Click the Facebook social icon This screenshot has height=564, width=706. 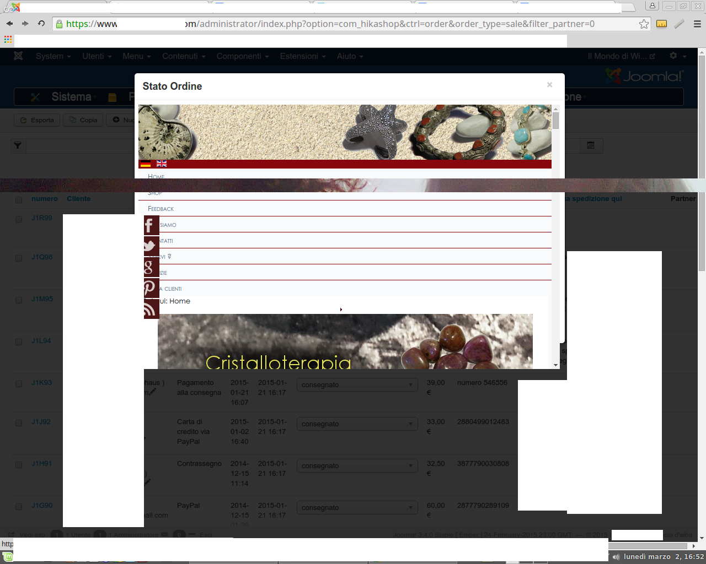(152, 225)
